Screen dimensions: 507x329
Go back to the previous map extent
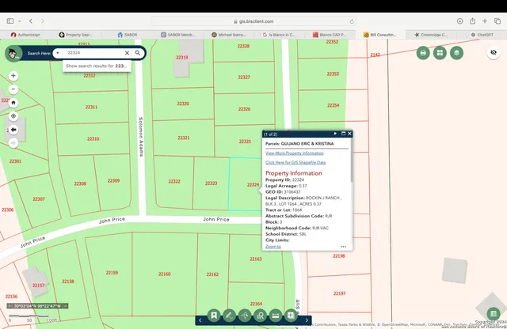pyautogui.click(x=13, y=129)
